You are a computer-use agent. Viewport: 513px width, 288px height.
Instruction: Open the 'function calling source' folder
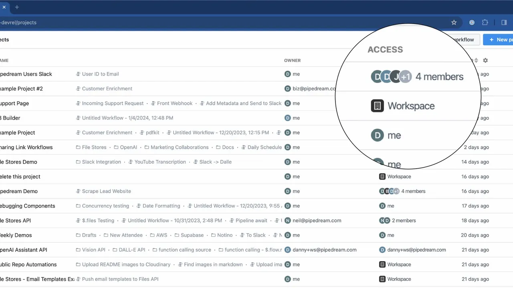point(185,250)
